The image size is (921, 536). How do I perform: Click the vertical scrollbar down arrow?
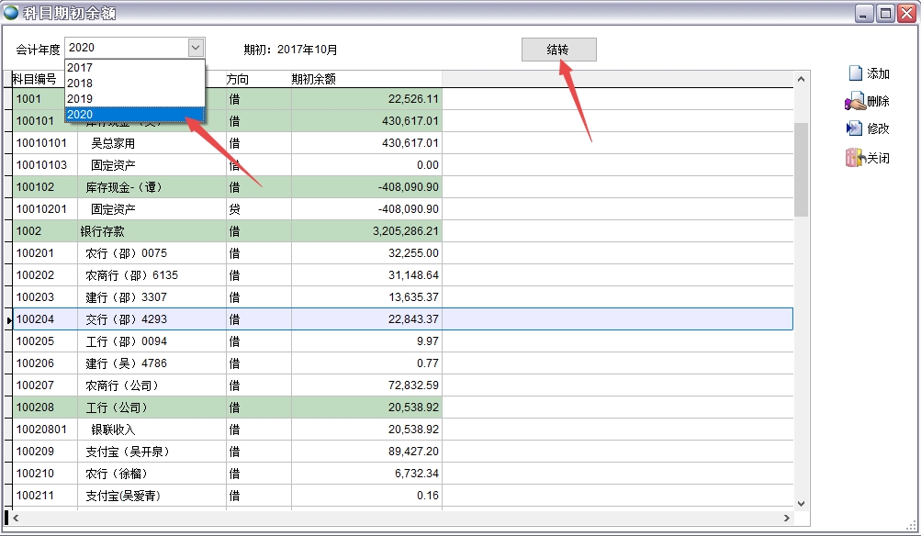point(801,503)
